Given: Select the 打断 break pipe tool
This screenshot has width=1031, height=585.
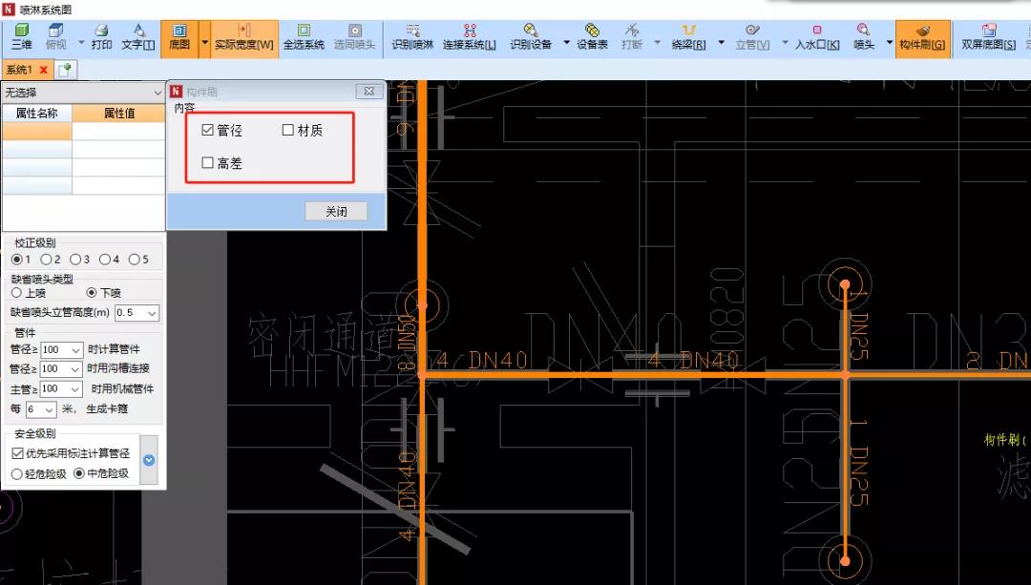Looking at the screenshot, I should pyautogui.click(x=632, y=37).
